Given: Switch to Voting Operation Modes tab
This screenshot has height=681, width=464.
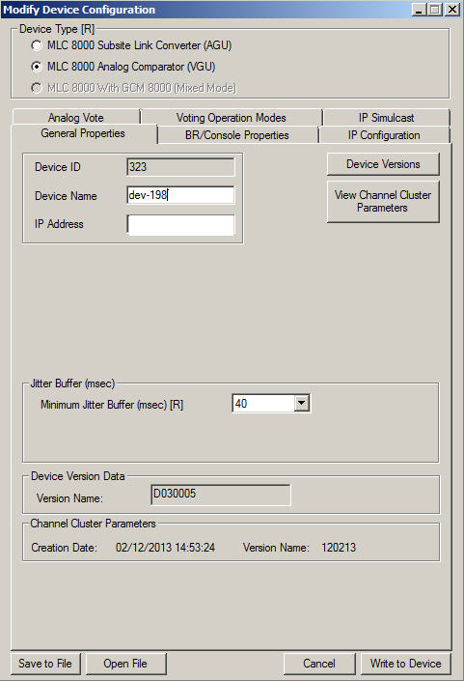Looking at the screenshot, I should (232, 117).
